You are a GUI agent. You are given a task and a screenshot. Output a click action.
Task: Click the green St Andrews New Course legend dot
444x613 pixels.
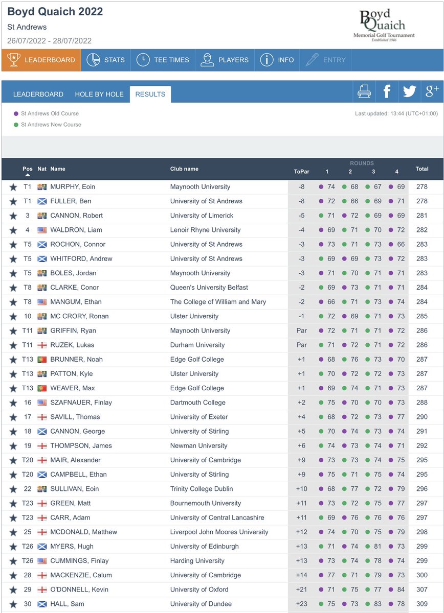coord(16,125)
